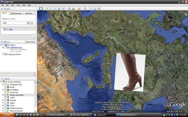This screenshot has height=117, width=188.
Task: Toggle the sunlight across landscape icon
Action: click(73, 8)
